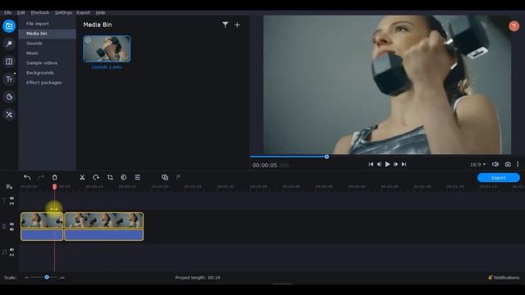This screenshot has height=295, width=525.
Task: Toggle audio track link icon
Action: 11,255
